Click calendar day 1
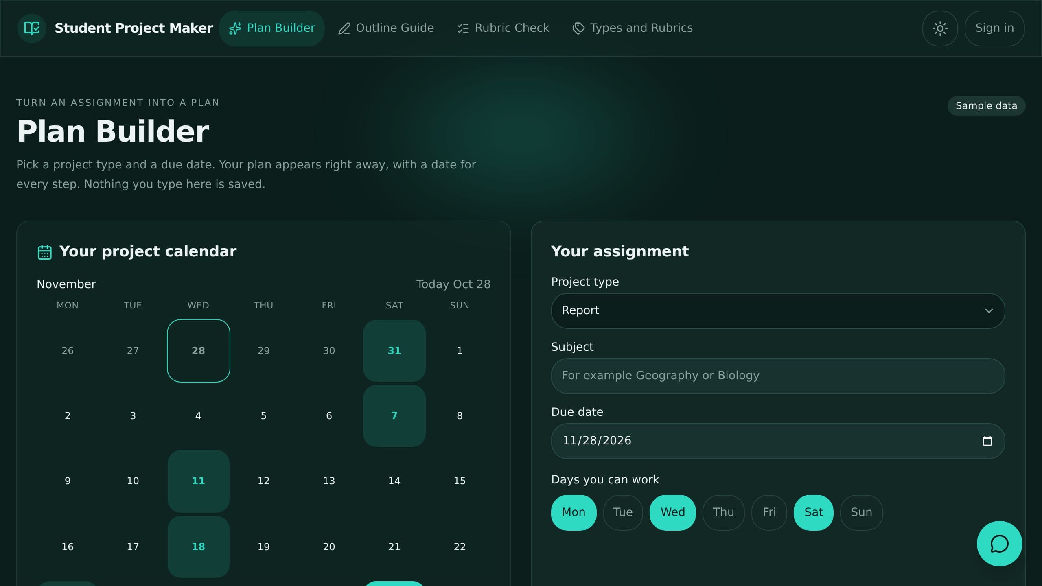The width and height of the screenshot is (1042, 586). coord(460,350)
